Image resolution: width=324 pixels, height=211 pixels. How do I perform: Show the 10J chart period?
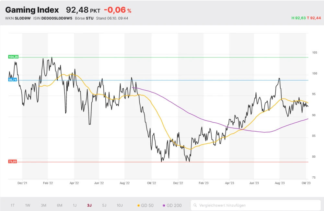[x=120, y=205]
